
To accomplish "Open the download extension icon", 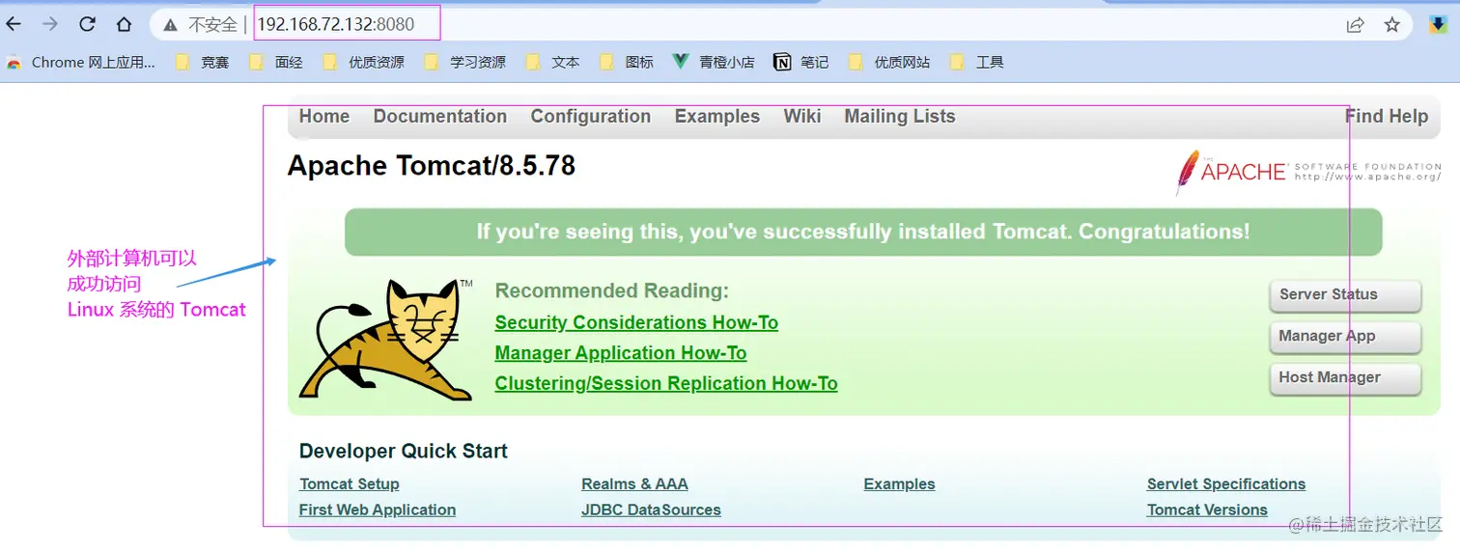I will click(1438, 25).
